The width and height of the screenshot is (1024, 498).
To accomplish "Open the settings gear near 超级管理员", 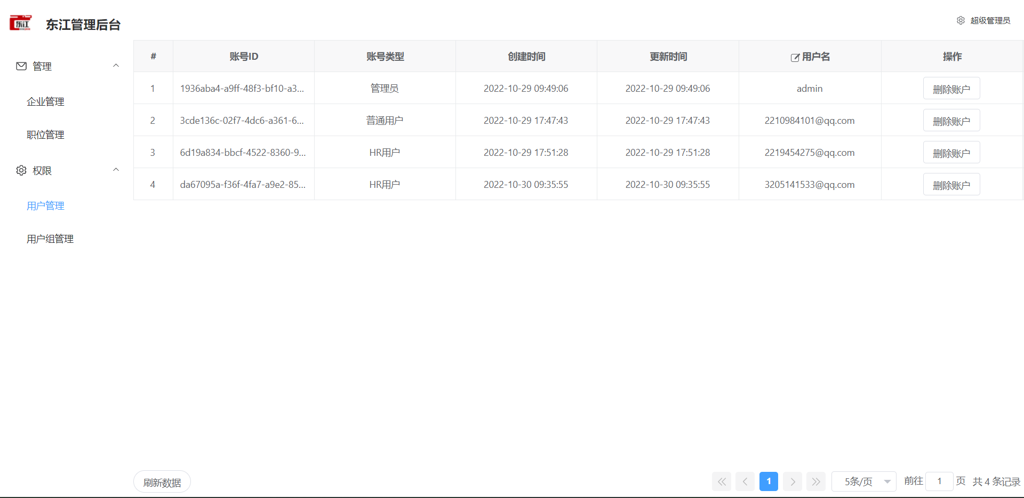I will point(961,20).
